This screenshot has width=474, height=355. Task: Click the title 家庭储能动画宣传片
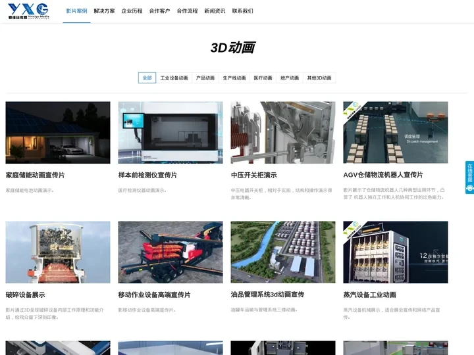click(x=35, y=175)
